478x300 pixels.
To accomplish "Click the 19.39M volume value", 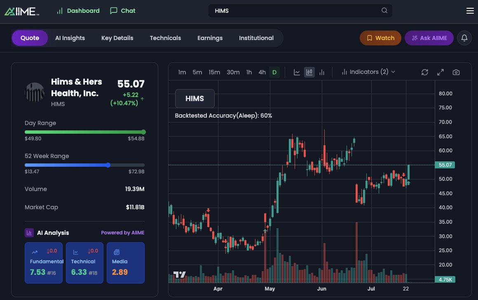I will tap(135, 189).
